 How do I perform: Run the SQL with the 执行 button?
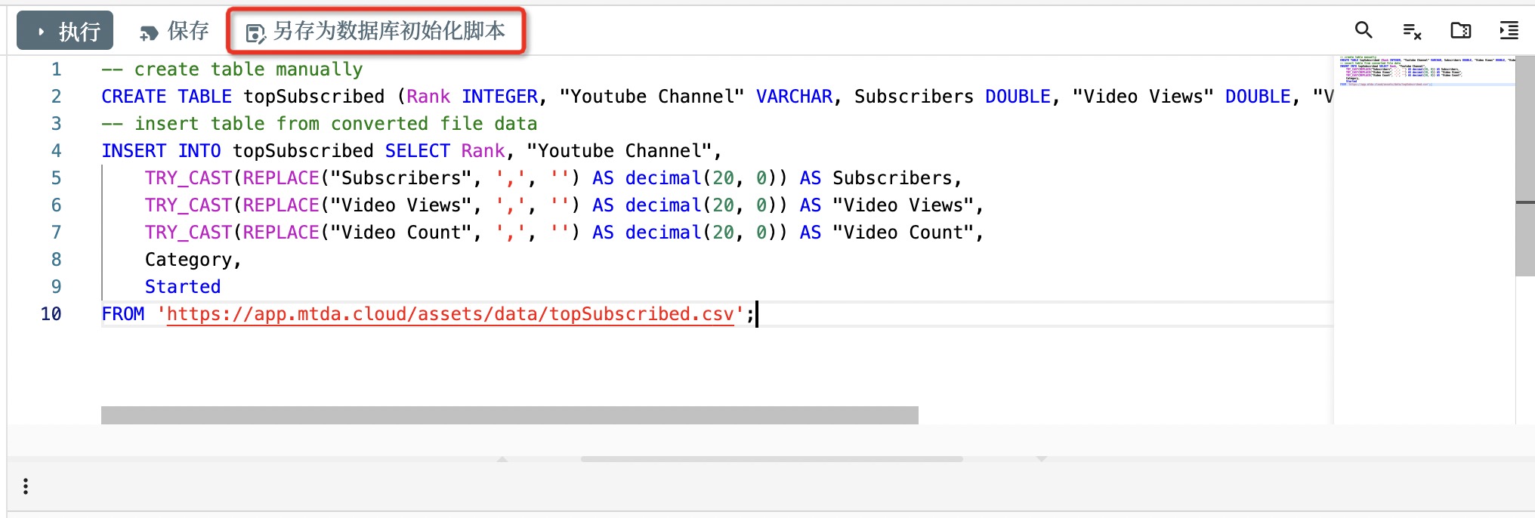click(x=65, y=31)
